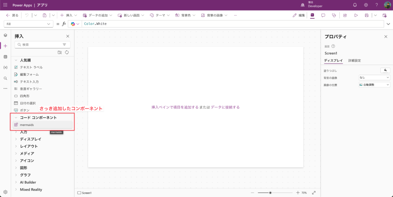393x197 pixels.
Task: Open the Variables {x} pane
Action: 5,67
